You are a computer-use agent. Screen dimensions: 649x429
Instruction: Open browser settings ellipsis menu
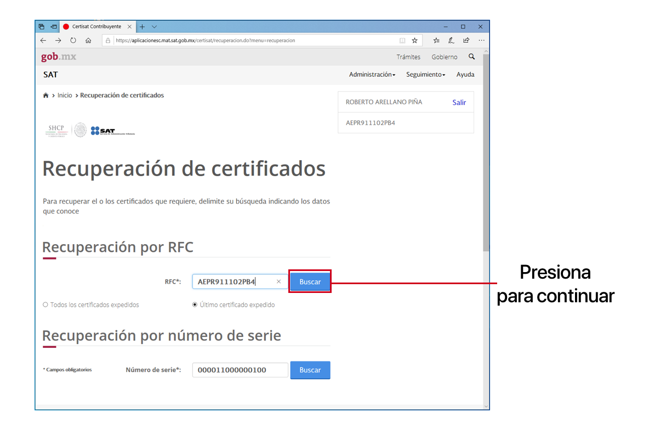481,41
